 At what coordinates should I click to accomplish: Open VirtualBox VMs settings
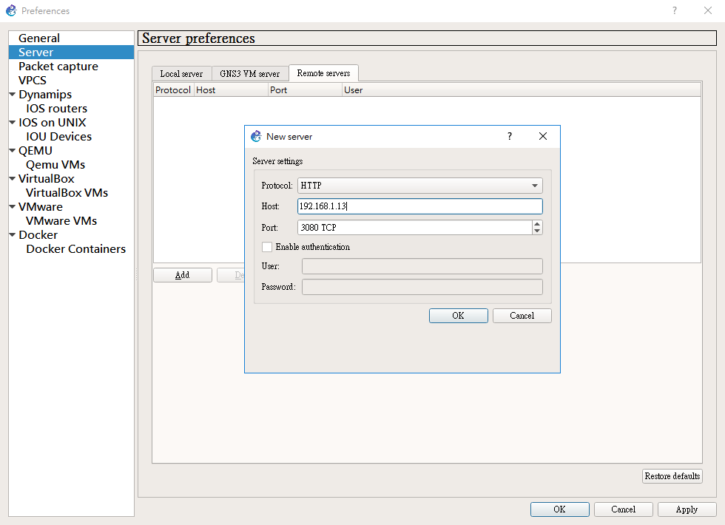pyautogui.click(x=67, y=193)
